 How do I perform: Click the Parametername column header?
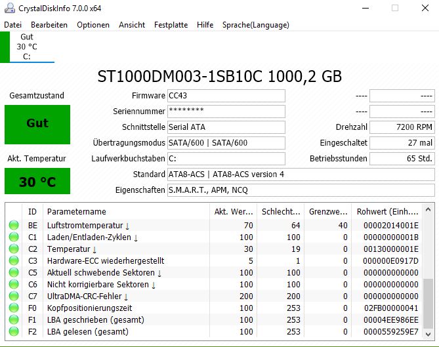[126, 212]
